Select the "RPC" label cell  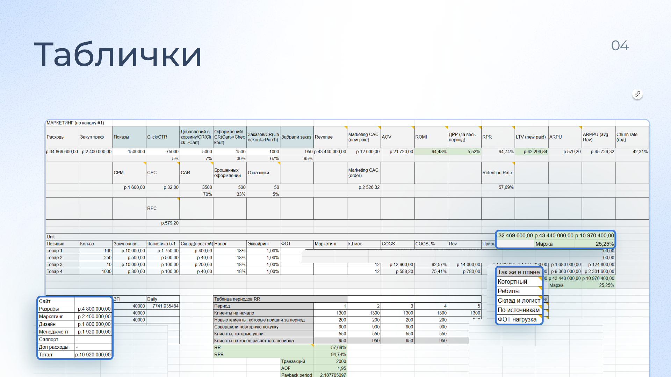(x=163, y=208)
